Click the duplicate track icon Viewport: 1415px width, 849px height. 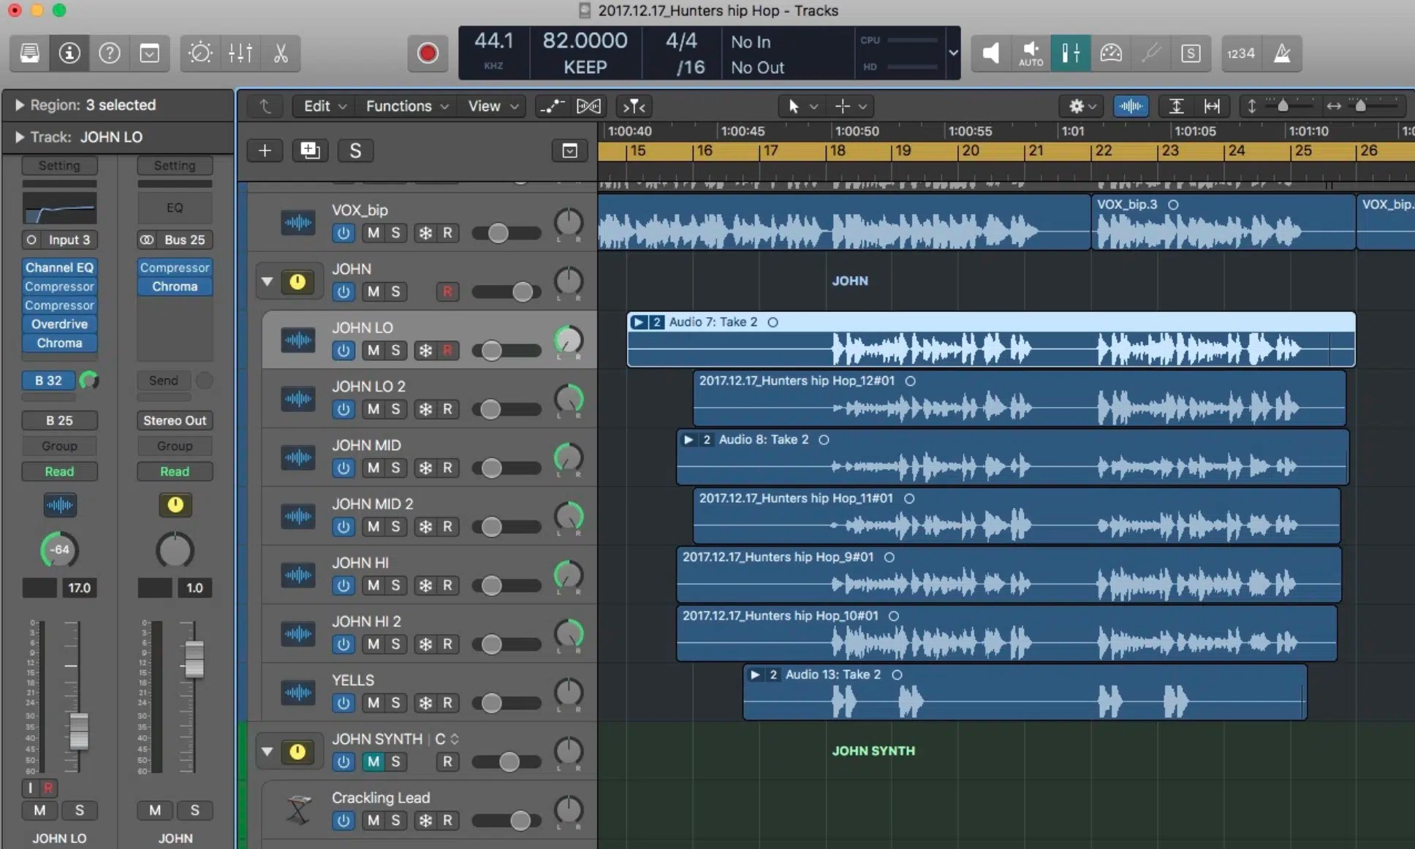point(310,151)
